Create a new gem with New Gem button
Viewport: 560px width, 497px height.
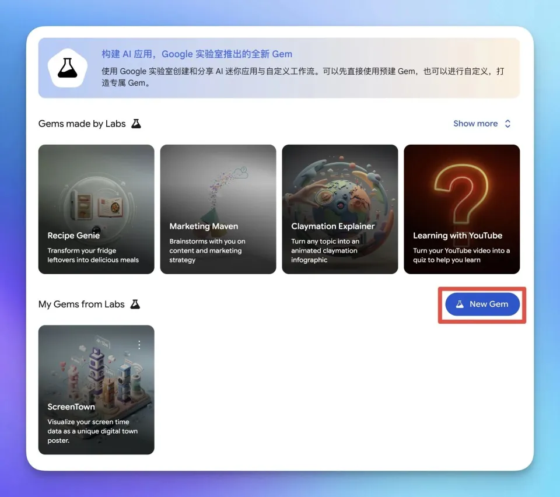coord(482,304)
